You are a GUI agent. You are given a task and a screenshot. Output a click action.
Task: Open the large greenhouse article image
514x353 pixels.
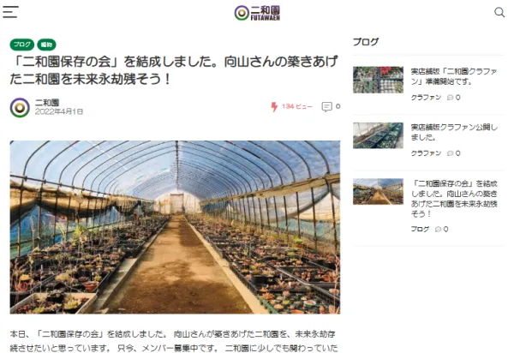click(175, 227)
